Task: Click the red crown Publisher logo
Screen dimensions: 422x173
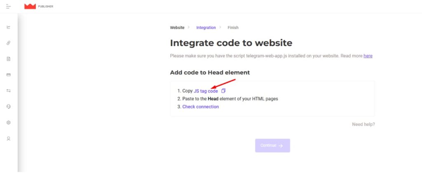Action: click(x=30, y=7)
